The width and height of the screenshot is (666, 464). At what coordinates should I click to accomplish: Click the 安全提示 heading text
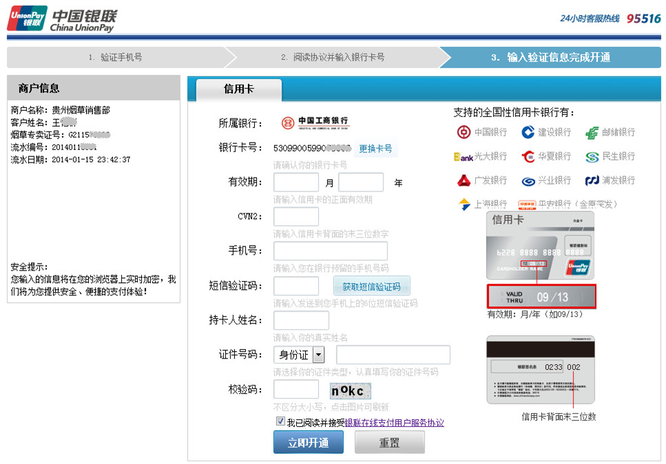(30, 267)
